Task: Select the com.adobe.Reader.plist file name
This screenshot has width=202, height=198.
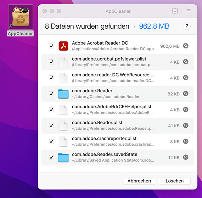Action: tap(97, 123)
